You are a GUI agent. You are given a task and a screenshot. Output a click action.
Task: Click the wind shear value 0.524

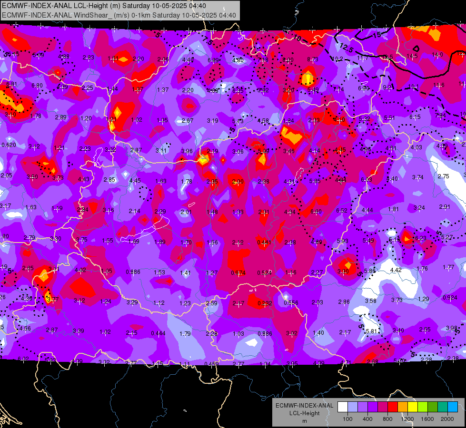tap(265, 272)
